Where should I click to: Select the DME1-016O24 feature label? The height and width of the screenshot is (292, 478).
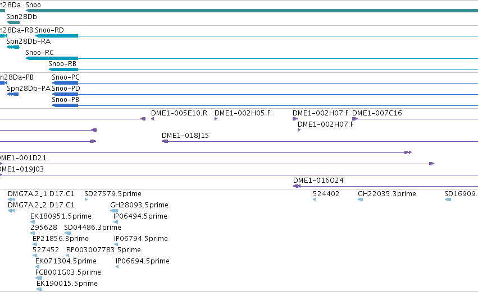318,180
